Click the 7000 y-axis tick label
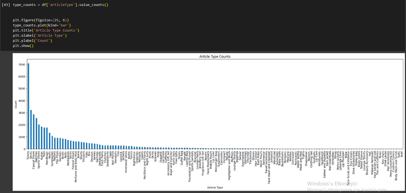The image size is (406, 193). click(22, 64)
